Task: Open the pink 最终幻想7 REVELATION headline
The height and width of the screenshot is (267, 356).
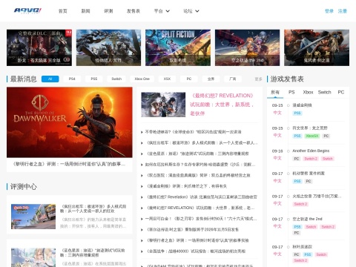Action: (222, 105)
